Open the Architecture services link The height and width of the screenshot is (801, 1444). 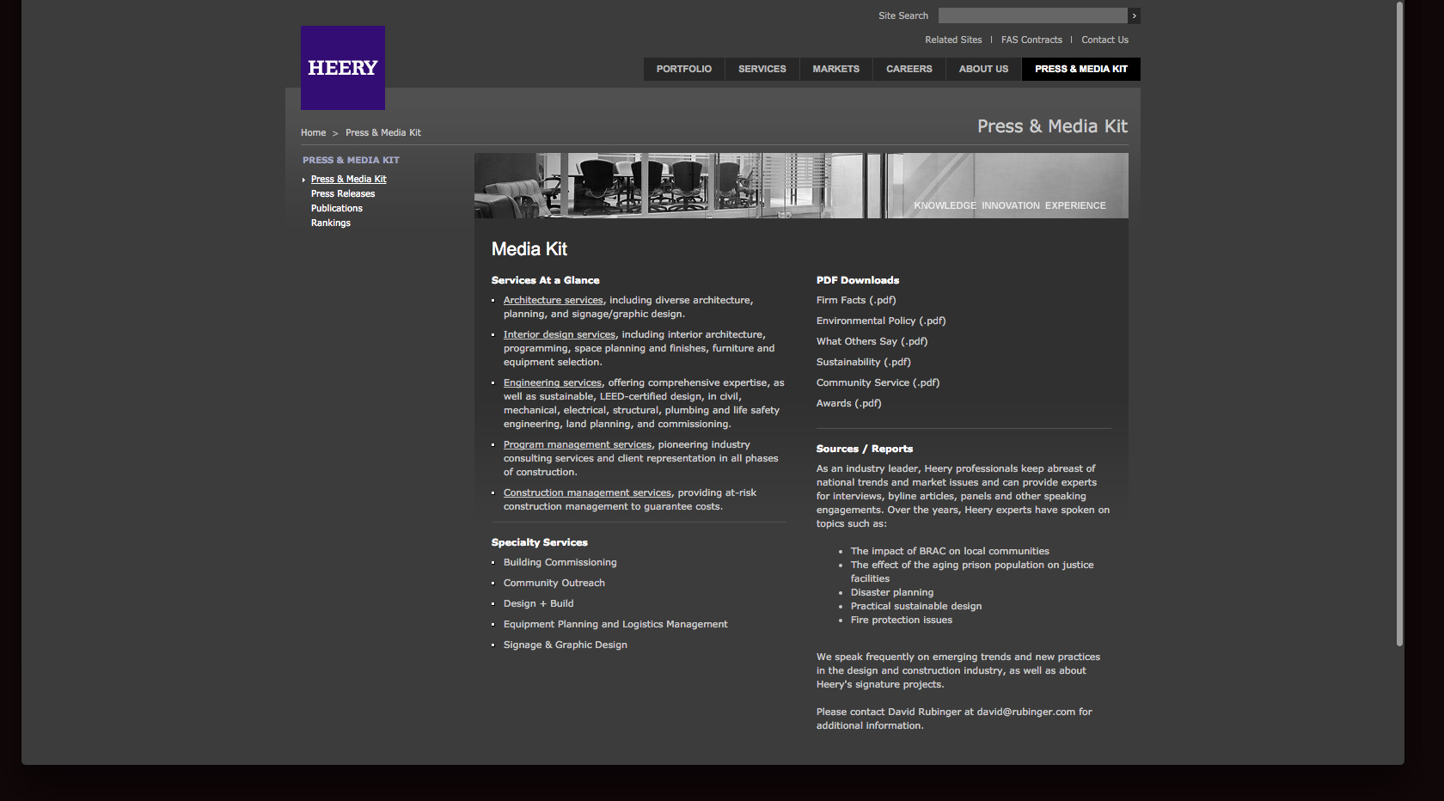click(x=553, y=300)
